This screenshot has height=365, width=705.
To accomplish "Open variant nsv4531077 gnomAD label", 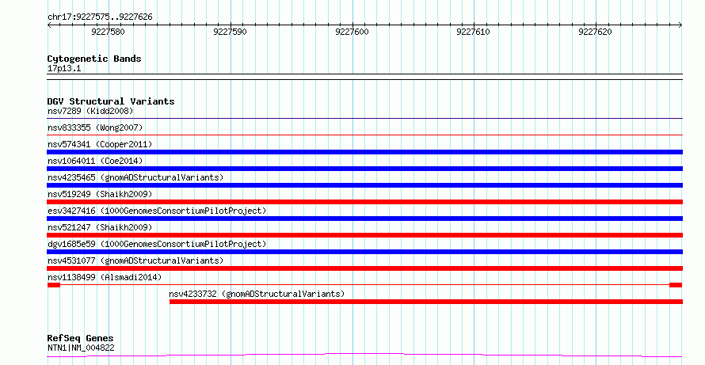I will click(x=135, y=260).
